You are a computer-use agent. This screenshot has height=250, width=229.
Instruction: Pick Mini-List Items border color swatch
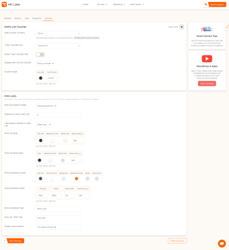pyautogui.click(x=63, y=160)
